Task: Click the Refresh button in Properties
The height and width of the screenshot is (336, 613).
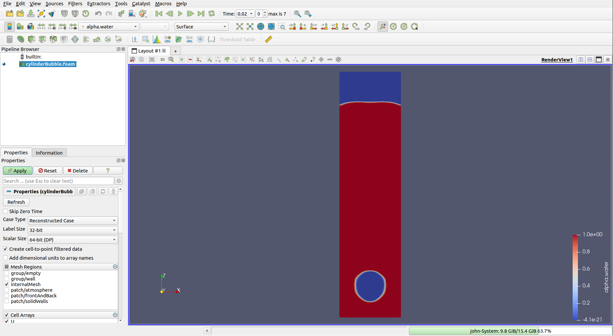Action: 16,202
